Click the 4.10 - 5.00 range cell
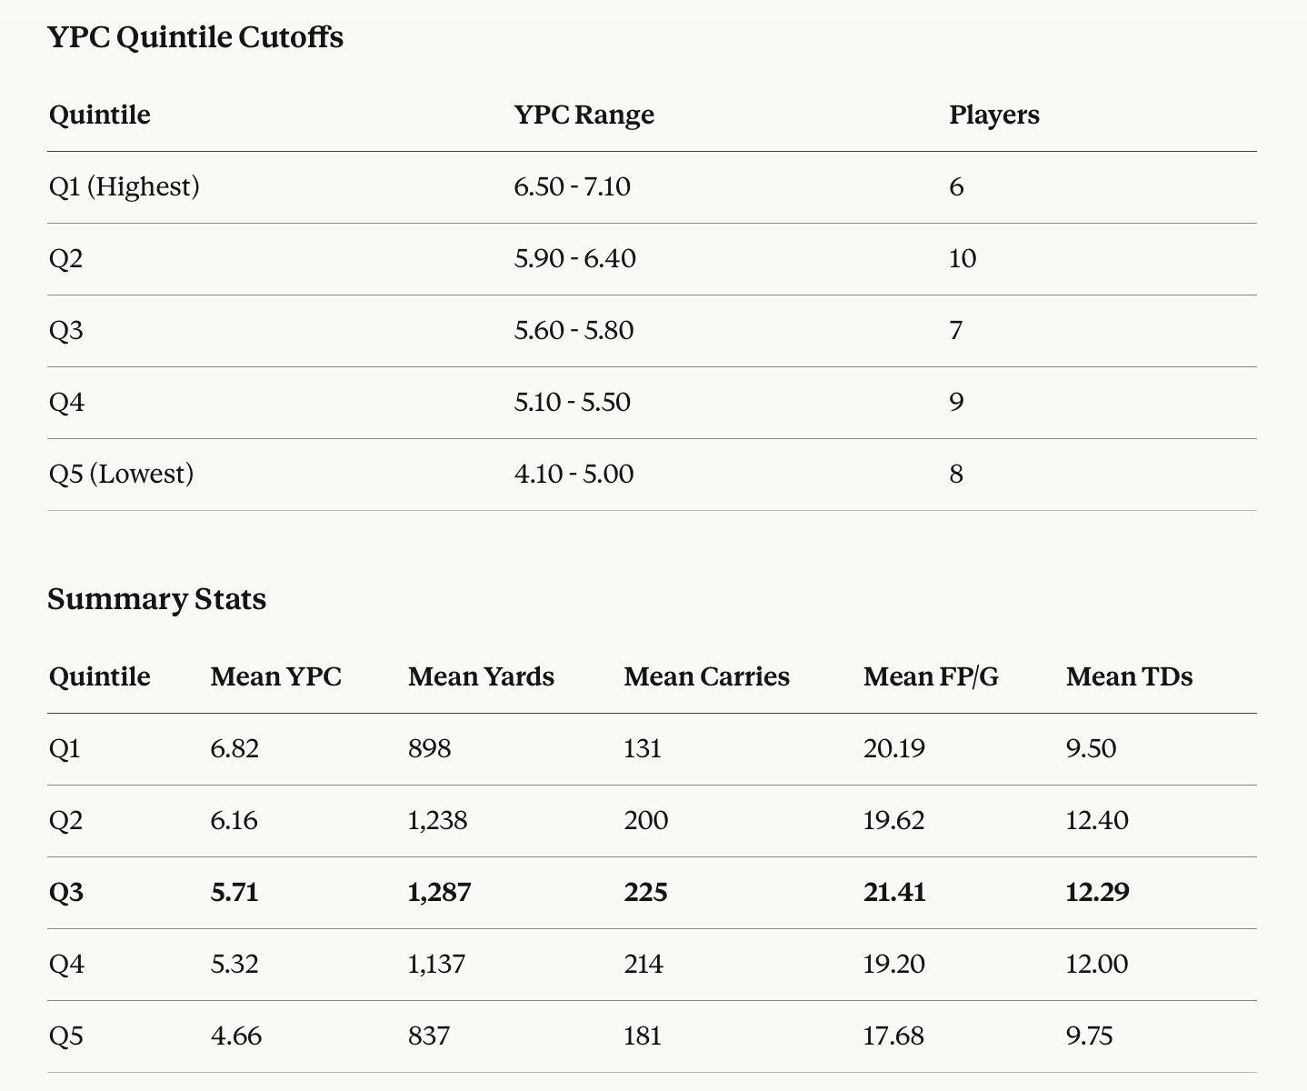This screenshot has height=1091, width=1307. pos(574,474)
